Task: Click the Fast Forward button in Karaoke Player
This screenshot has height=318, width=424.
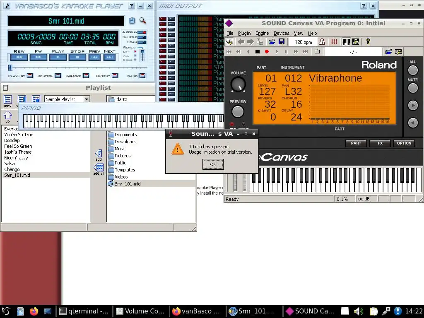Action: coord(39,57)
